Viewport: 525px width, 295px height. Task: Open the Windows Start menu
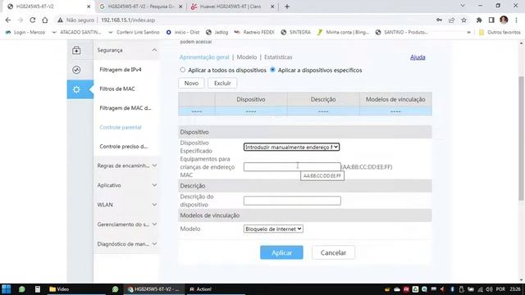6,289
